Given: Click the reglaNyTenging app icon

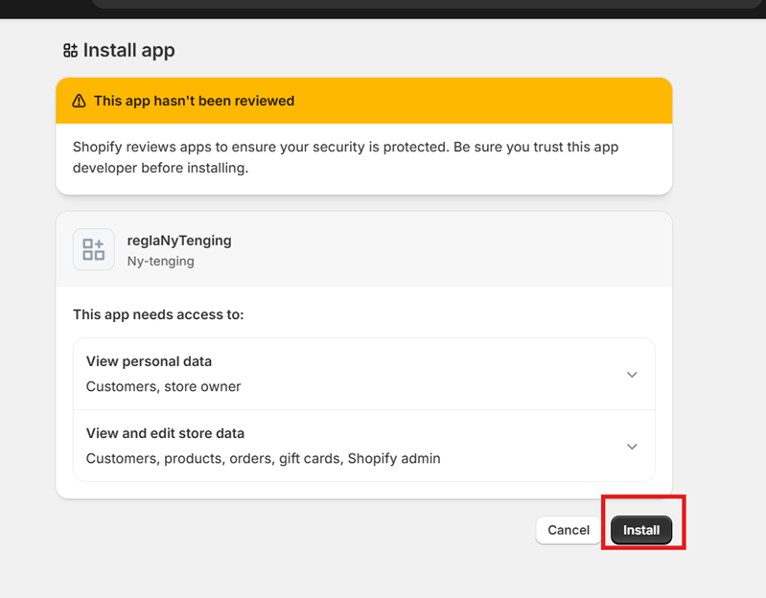Looking at the screenshot, I should point(94,250).
